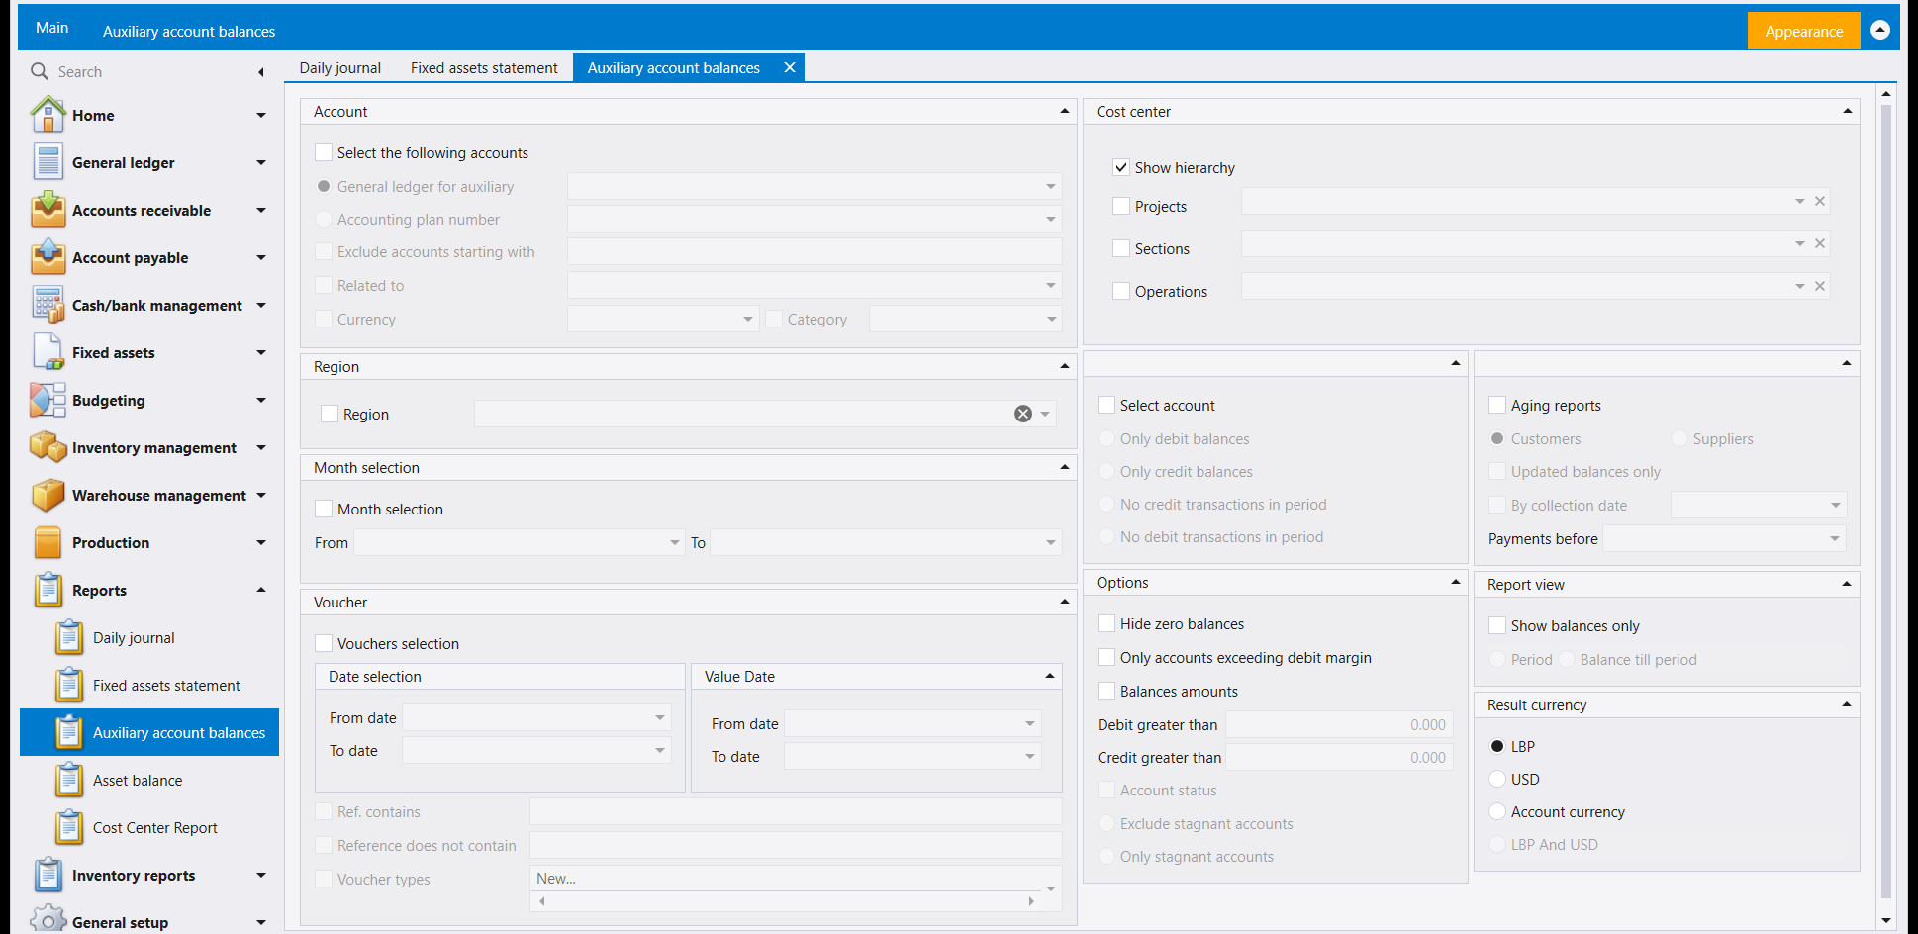Viewport: 1918px width, 934px height.
Task: Click the Fixed assets document icon
Action: click(x=48, y=352)
